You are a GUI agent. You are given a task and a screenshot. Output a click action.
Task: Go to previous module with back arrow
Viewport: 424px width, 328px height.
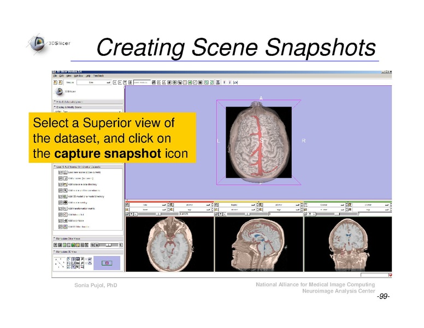pyautogui.click(x=115, y=82)
